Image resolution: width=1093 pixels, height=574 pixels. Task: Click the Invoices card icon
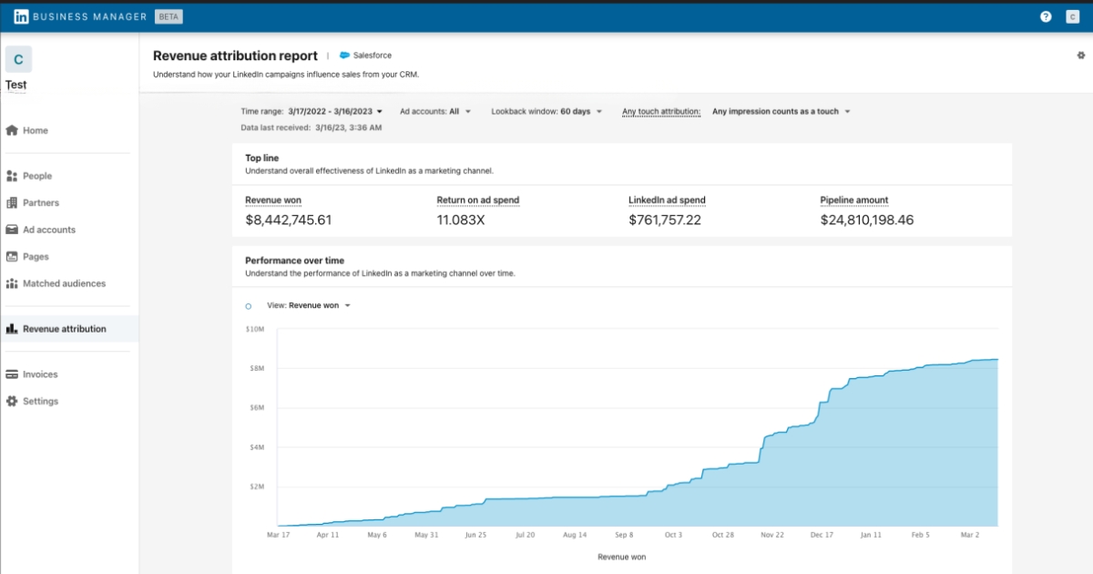pyautogui.click(x=12, y=374)
